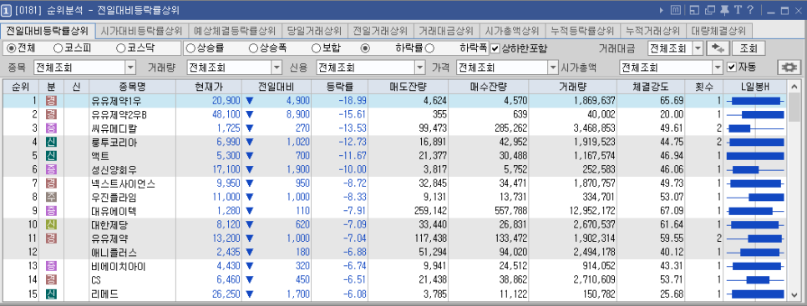Select the 코스닥 radio button
The height and width of the screenshot is (306, 807).
point(121,48)
